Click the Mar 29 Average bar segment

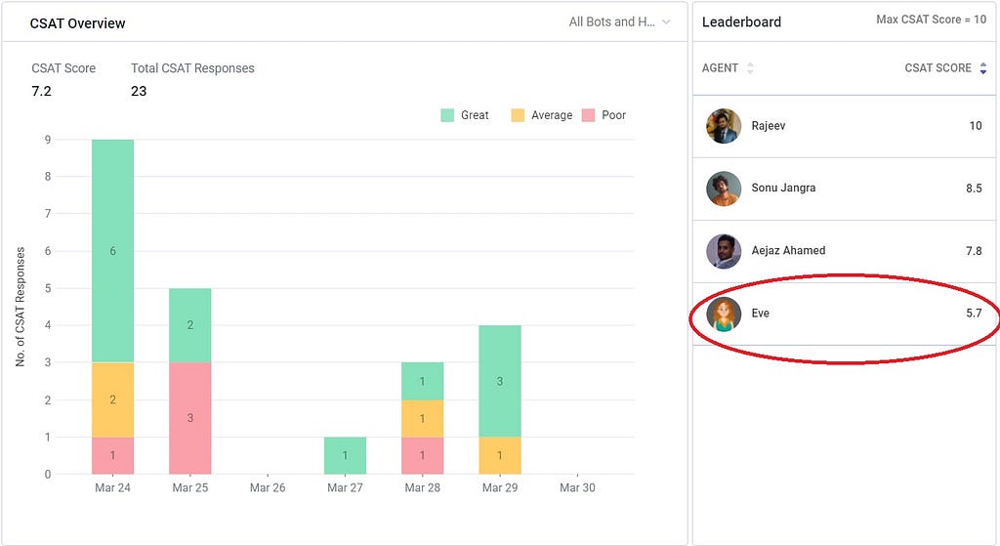500,455
